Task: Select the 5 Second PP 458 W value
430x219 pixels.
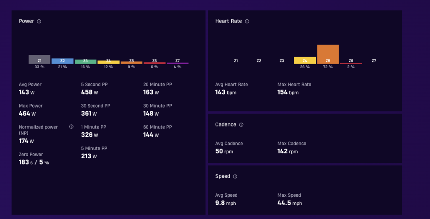Action: pyautogui.click(x=89, y=93)
